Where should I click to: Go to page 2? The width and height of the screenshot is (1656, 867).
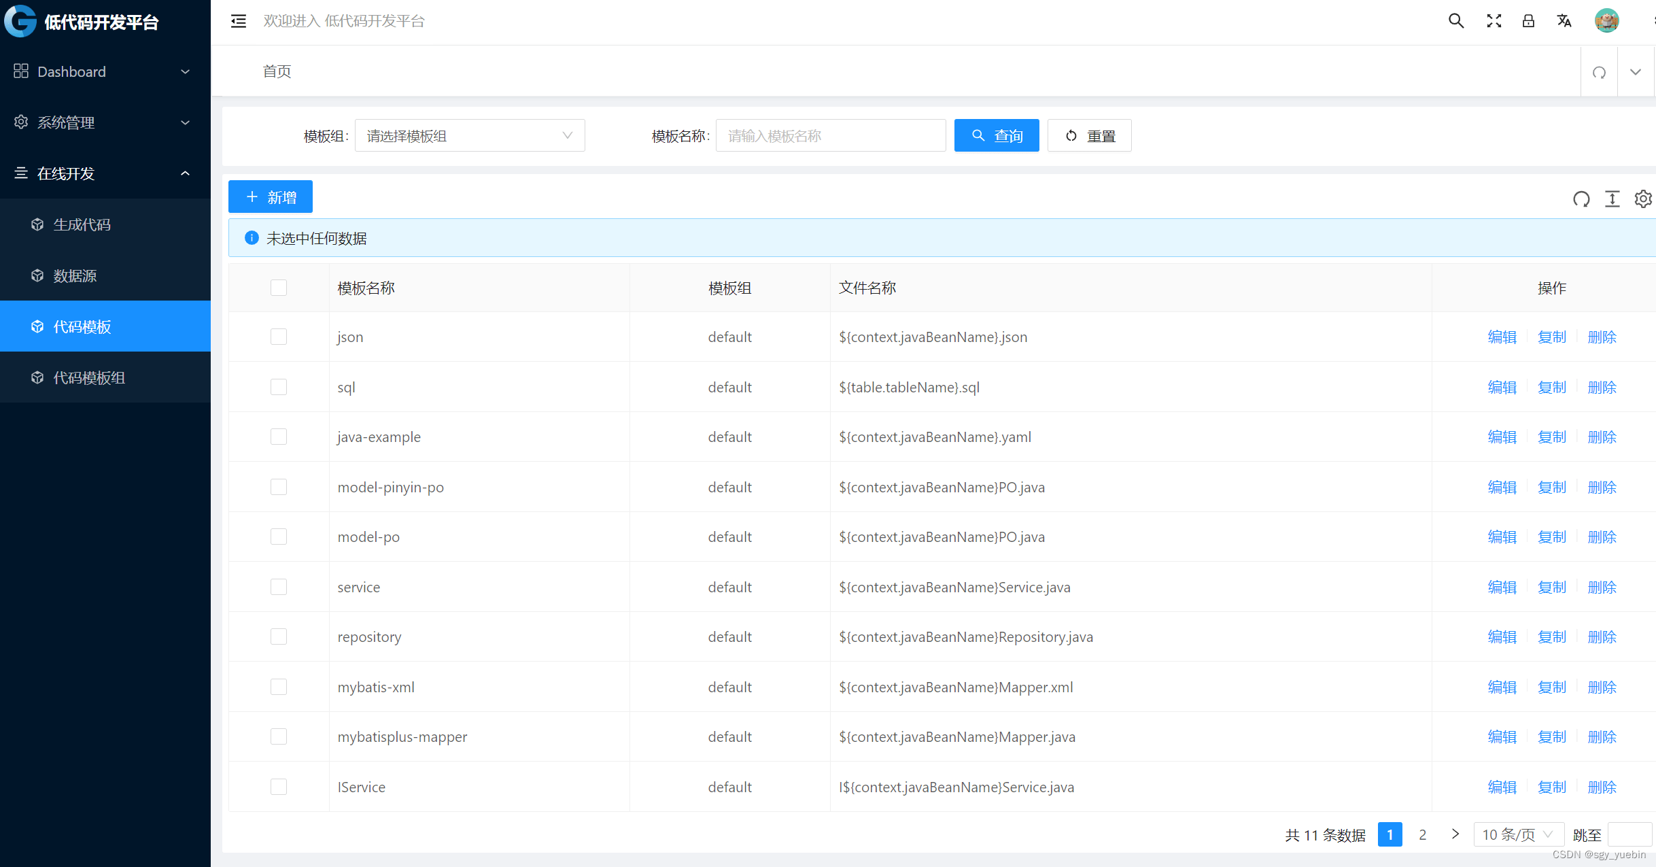(1422, 834)
